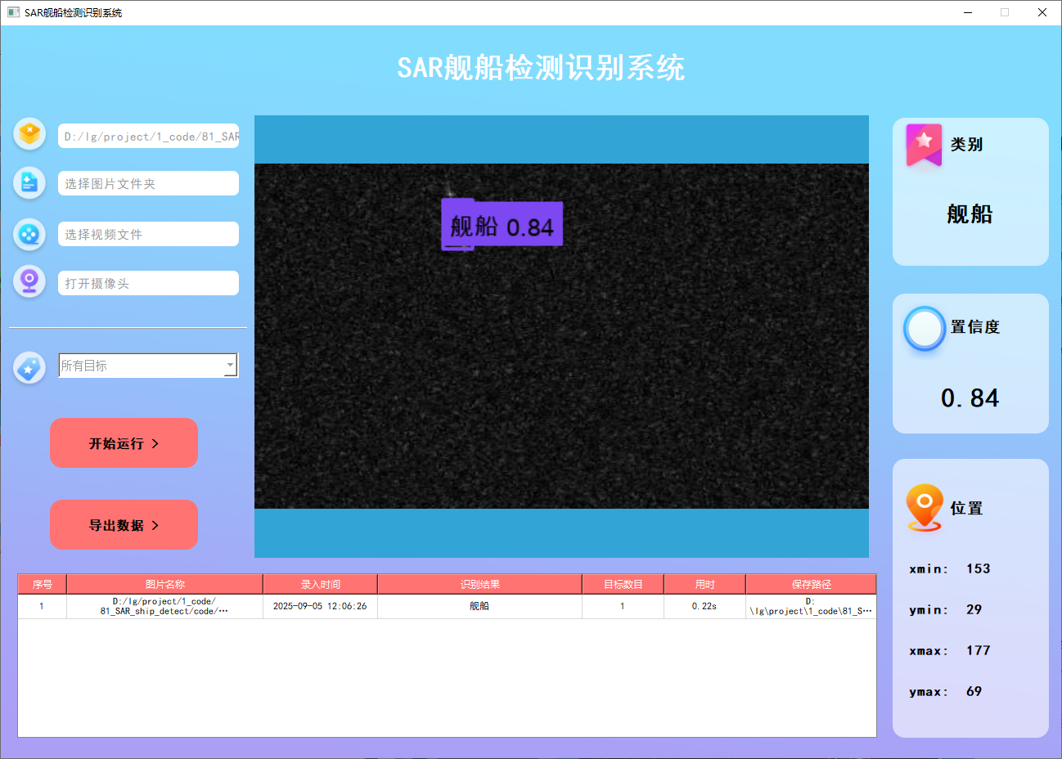The width and height of the screenshot is (1062, 759).
Task: Close the SAR detection window
Action: [1042, 12]
